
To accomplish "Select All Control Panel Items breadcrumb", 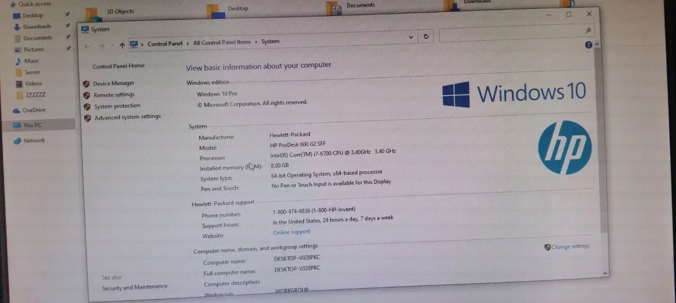I will click(222, 42).
